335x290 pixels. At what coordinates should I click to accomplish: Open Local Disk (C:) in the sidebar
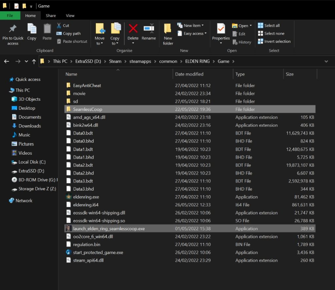coord(29,162)
